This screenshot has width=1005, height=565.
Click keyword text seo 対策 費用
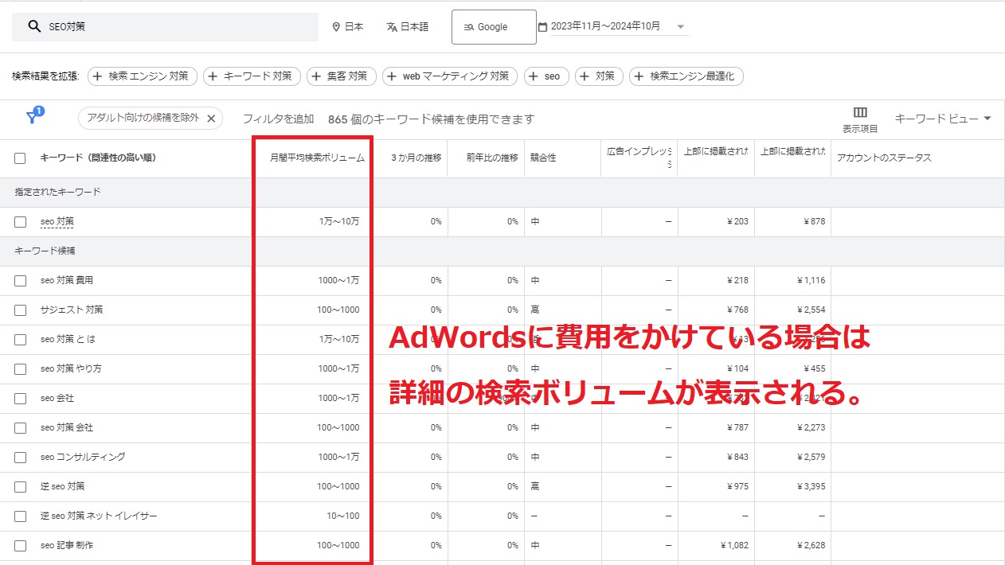click(67, 281)
